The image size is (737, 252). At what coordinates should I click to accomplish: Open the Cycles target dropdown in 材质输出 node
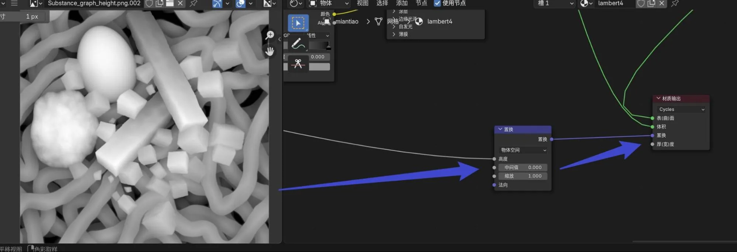click(681, 110)
